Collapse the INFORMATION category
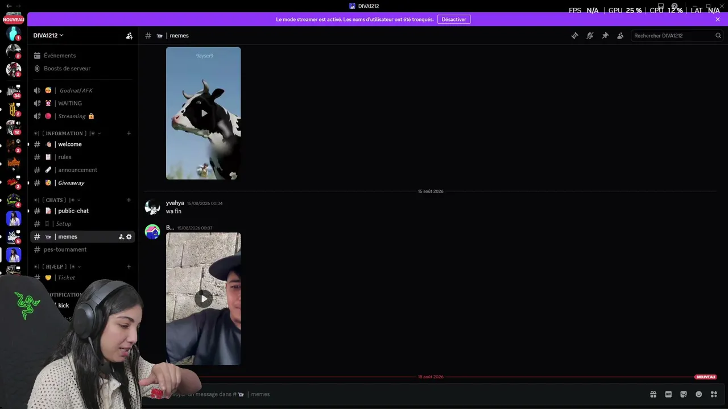 click(x=67, y=133)
